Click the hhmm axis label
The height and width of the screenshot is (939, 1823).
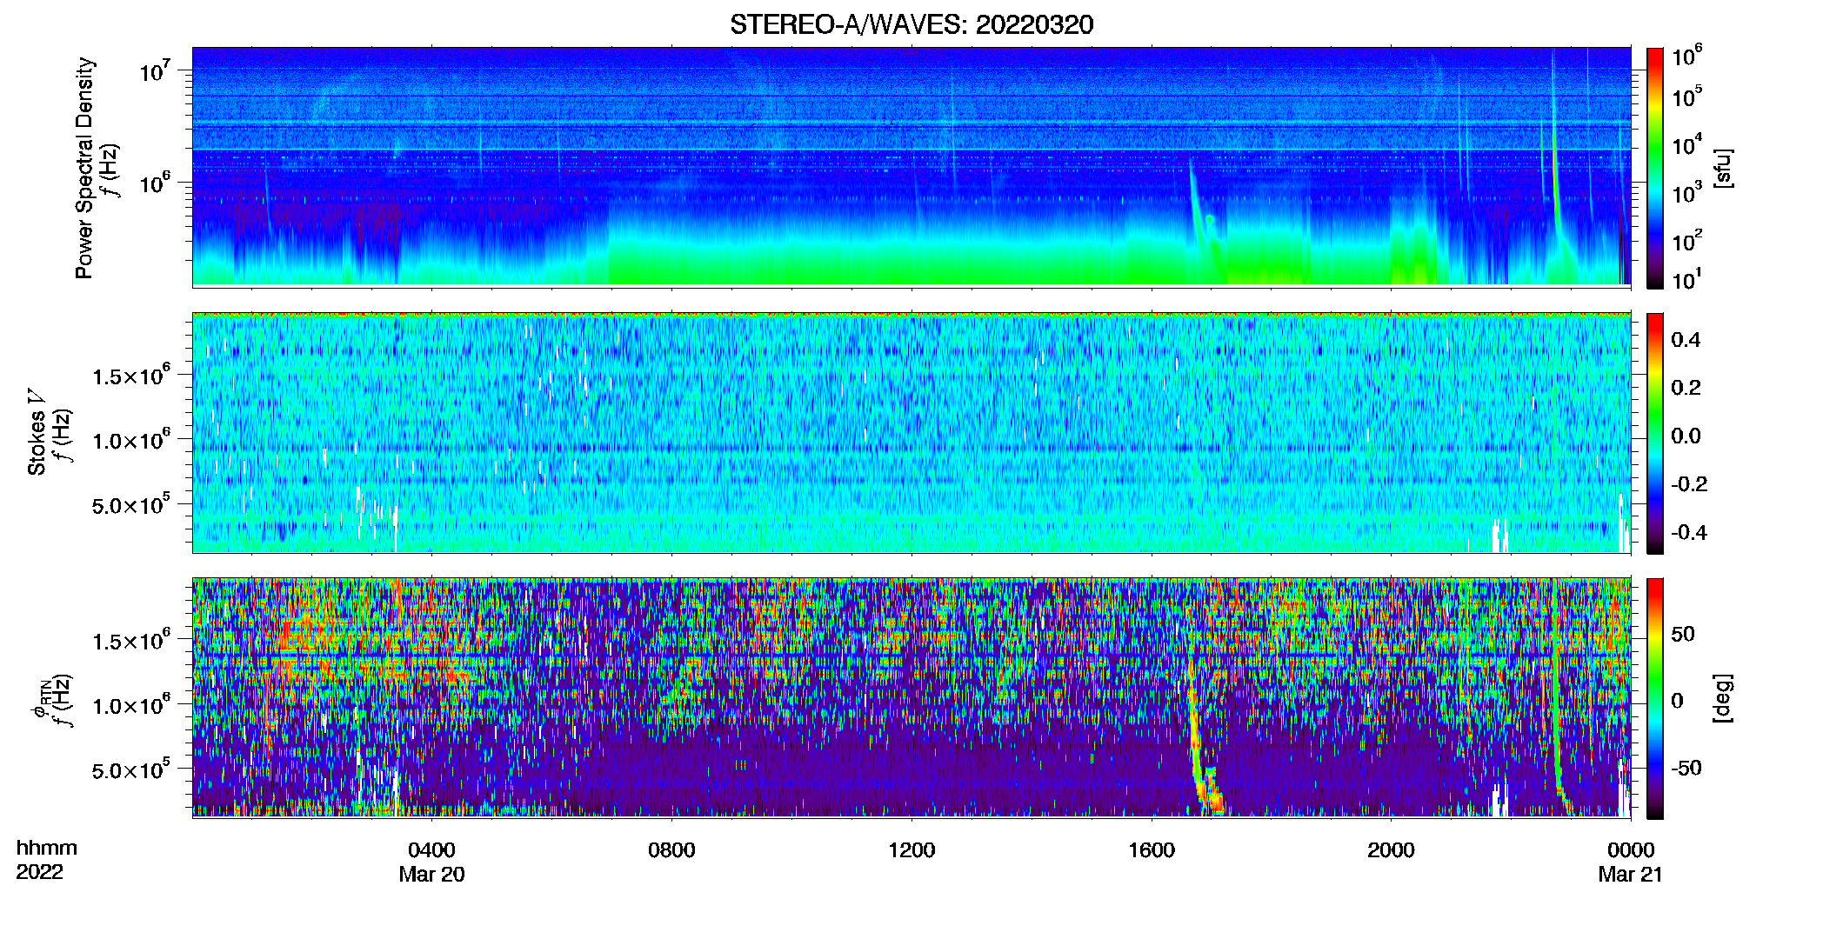[x=47, y=848]
